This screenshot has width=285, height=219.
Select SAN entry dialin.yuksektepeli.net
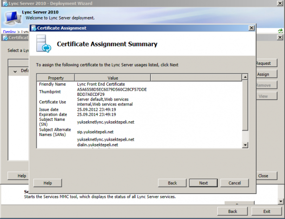click(97, 144)
